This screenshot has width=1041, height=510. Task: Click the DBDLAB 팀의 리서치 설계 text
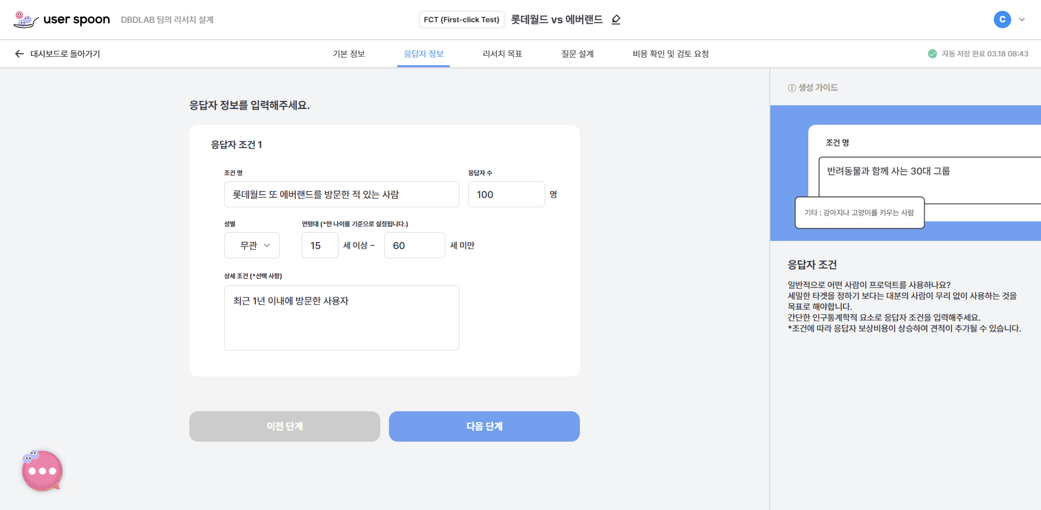point(167,20)
